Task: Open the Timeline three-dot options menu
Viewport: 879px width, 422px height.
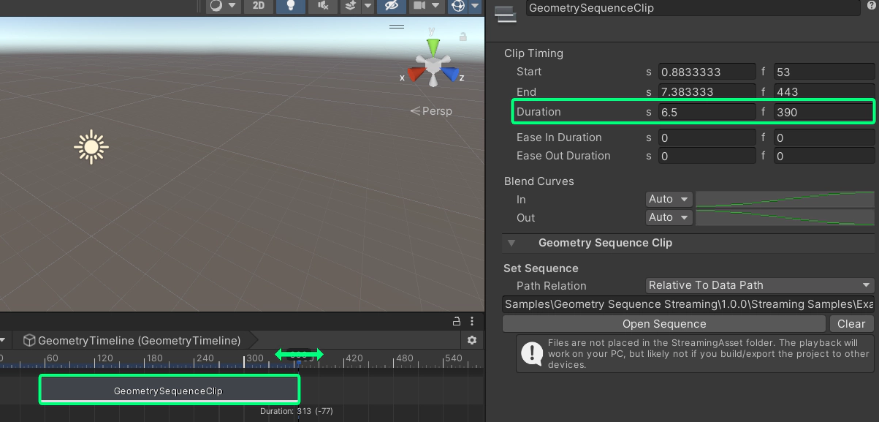Action: point(473,321)
